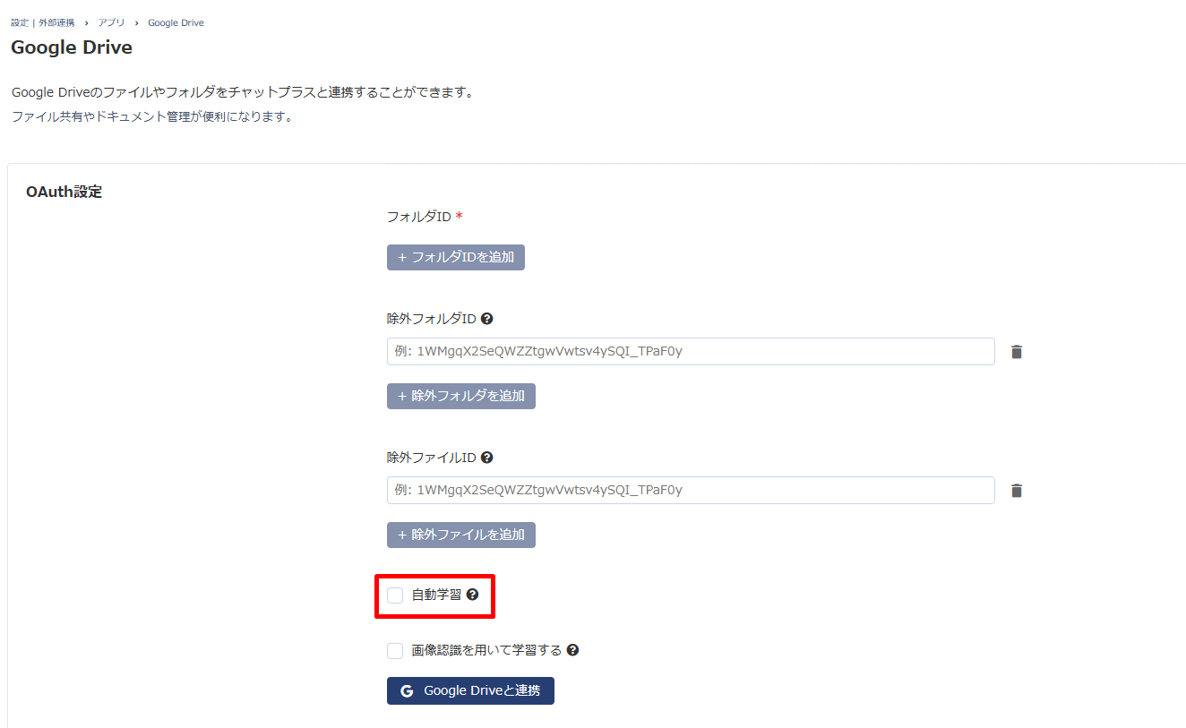Screen dimensions: 1186x728
Task: Click help icon beside 自動学習
Action: click(472, 595)
